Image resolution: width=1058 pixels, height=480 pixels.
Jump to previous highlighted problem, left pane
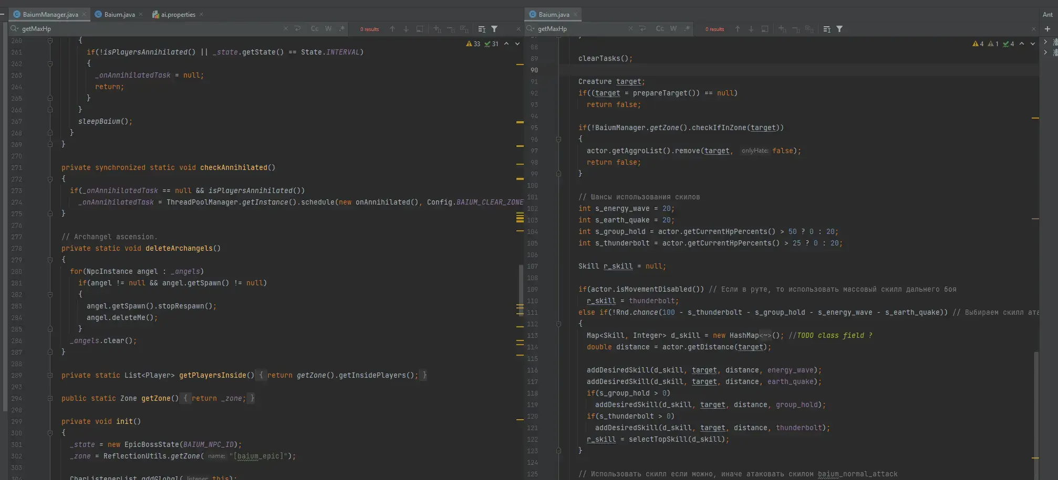[506, 44]
